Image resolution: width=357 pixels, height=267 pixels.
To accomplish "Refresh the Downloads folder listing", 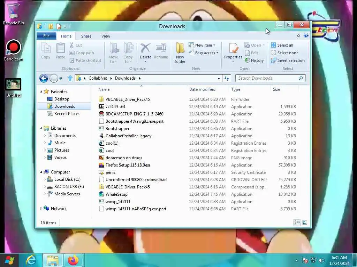I will click(x=226, y=78).
